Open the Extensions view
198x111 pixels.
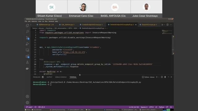point(28,56)
